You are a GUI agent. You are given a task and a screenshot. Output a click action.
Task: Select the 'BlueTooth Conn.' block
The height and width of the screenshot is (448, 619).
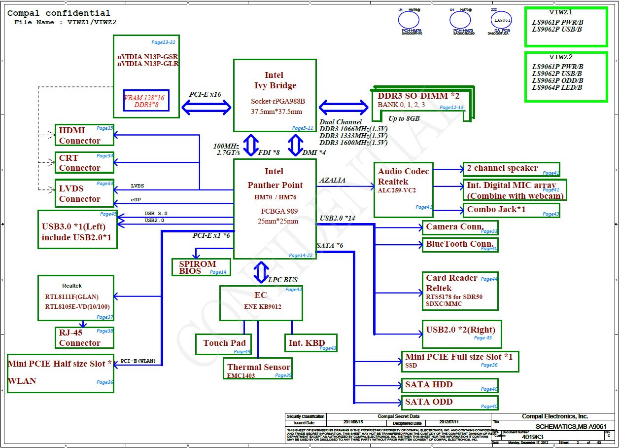tap(460, 245)
